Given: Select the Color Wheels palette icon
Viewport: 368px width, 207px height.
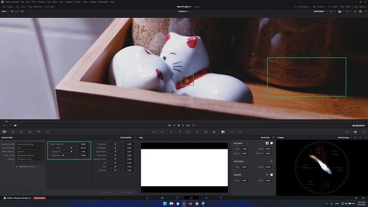Looking at the screenshot, I should click(21, 132).
